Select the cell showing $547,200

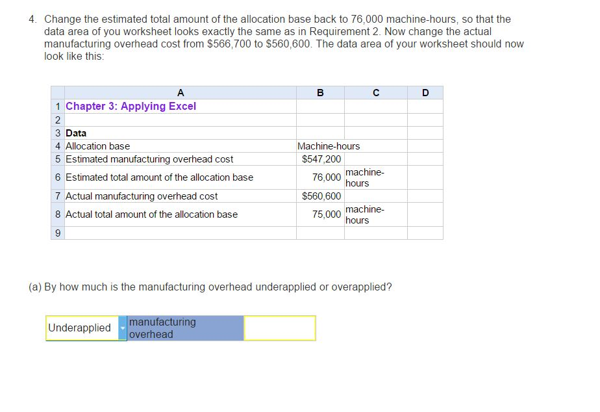coord(320,159)
